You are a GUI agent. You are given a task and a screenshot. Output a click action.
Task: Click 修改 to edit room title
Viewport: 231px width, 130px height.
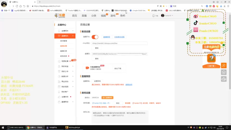click(x=118, y=103)
